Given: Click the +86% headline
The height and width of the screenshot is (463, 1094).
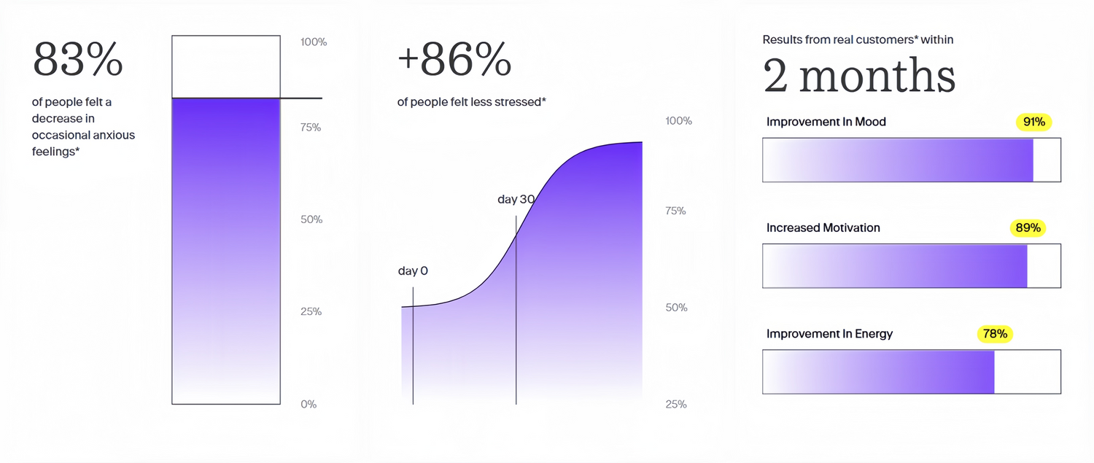Looking at the screenshot, I should pos(454,61).
